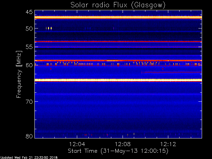Click the bright white band near 64 MHz
212x159 pixels.
pos(118,80)
